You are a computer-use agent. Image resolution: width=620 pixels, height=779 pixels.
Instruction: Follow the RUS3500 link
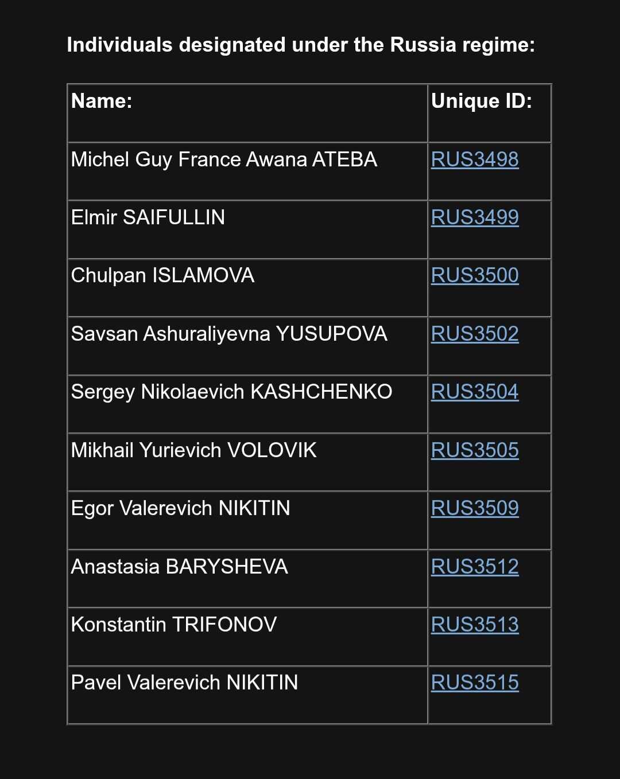pos(475,275)
